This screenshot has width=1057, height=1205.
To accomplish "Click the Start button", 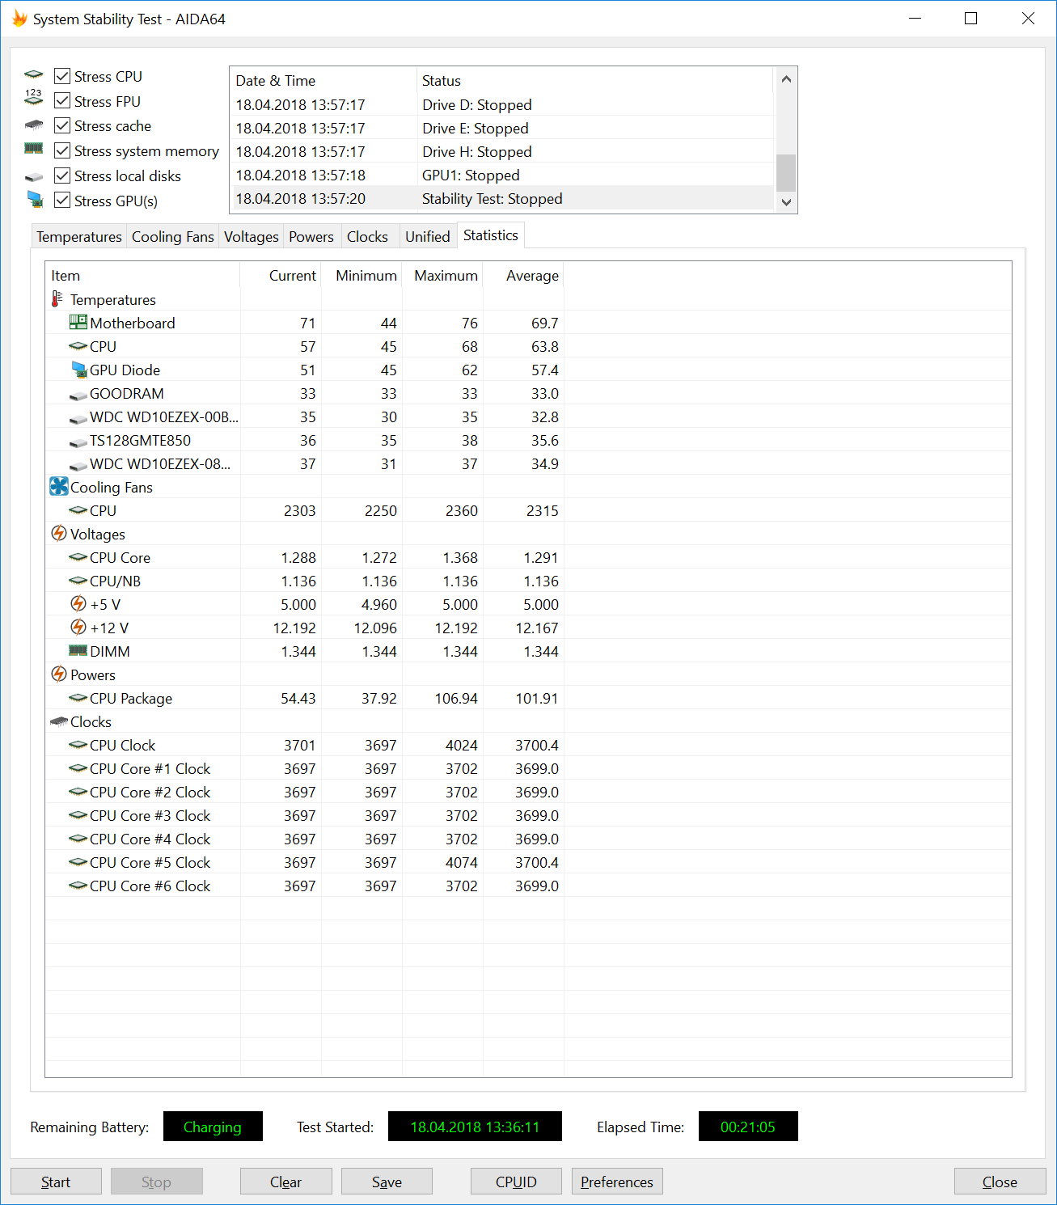I will (56, 1182).
